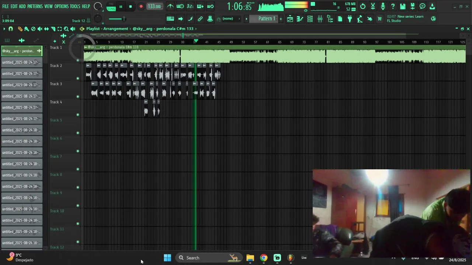Open the tempo tapper icon

pos(360,19)
